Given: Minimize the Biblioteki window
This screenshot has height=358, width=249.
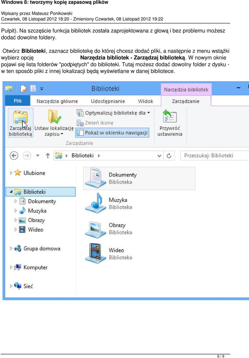Looking at the screenshot, I should tap(238, 88).
